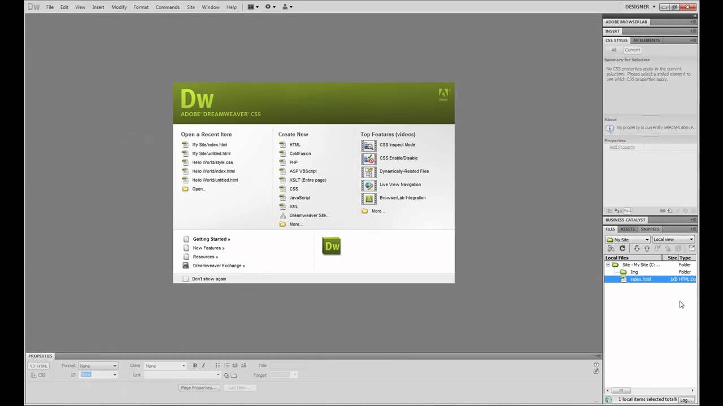The width and height of the screenshot is (723, 406).
Task: Click Browse for File folder icon next to Link
Action: pyautogui.click(x=234, y=375)
